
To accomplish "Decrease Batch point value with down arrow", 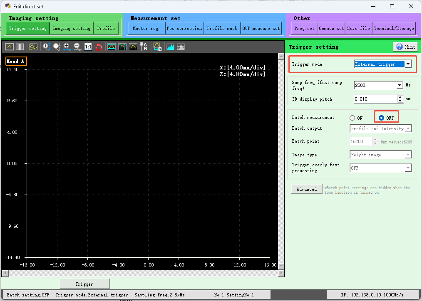I will point(375,143).
